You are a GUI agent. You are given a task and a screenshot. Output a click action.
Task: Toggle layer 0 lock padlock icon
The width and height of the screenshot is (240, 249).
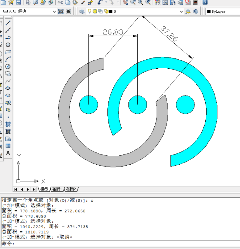(x=106, y=11)
